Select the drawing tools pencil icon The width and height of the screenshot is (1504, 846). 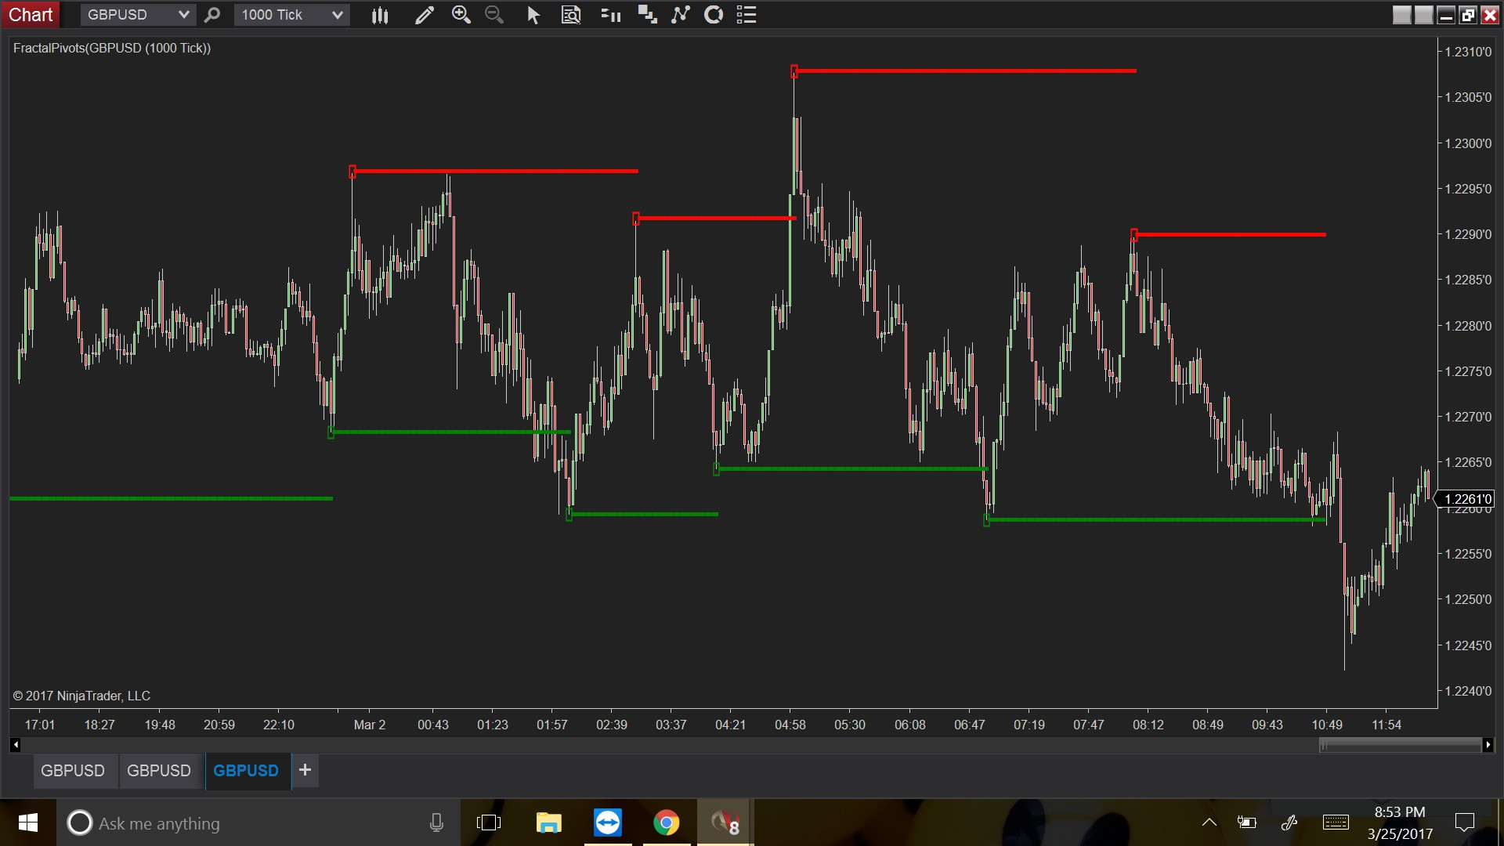coord(424,15)
